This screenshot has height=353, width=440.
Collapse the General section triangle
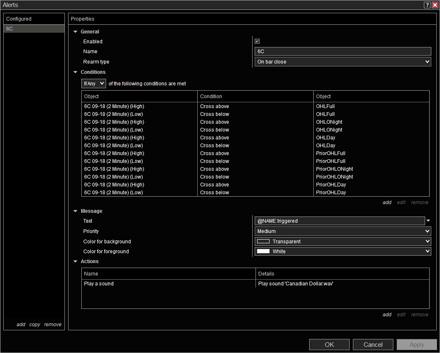(75, 32)
